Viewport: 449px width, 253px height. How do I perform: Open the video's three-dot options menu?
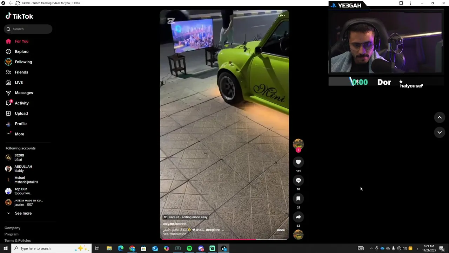pyautogui.click(x=282, y=15)
